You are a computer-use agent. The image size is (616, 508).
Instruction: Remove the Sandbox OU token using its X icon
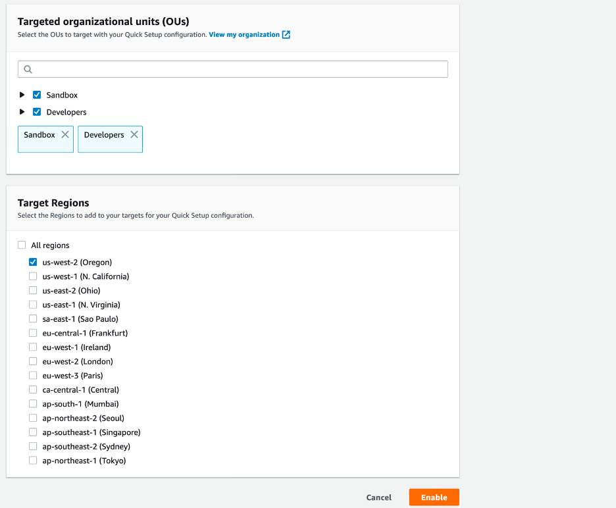[x=64, y=134]
